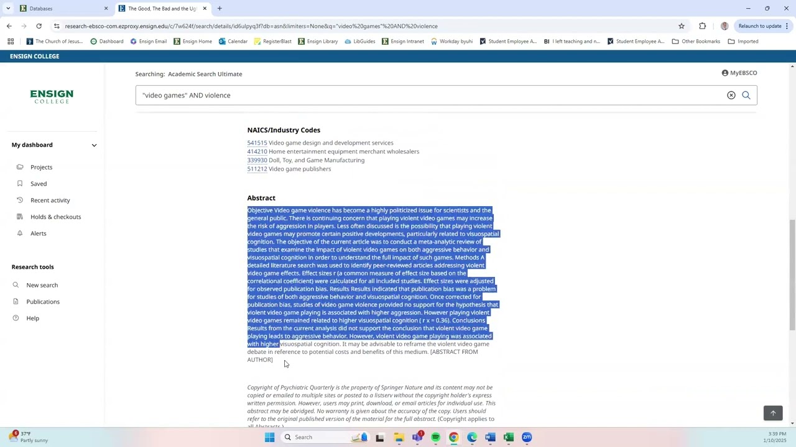Screen dimensions: 796x447
Task: Collapse My dashboard section
Action: pos(94,145)
